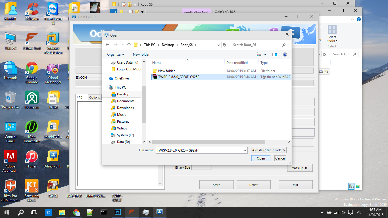Viewport: 388px width, 218px height.
Task: Open the Organize menu
Action: click(116, 54)
